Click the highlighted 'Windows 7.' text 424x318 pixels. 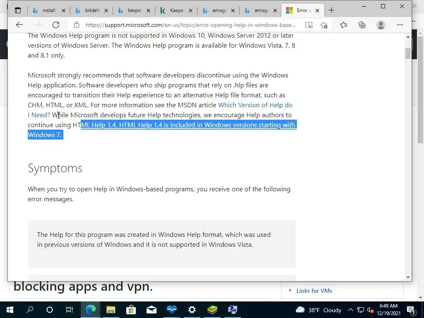(x=45, y=135)
